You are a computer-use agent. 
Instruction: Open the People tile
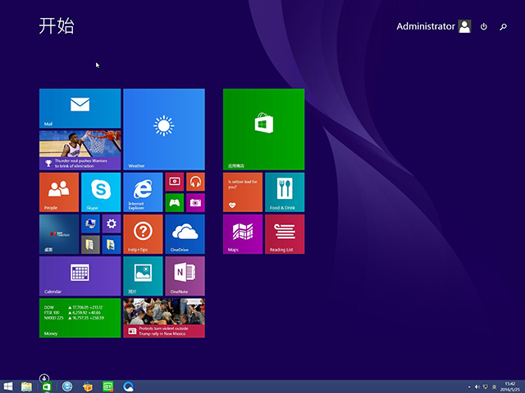pyautogui.click(x=59, y=192)
